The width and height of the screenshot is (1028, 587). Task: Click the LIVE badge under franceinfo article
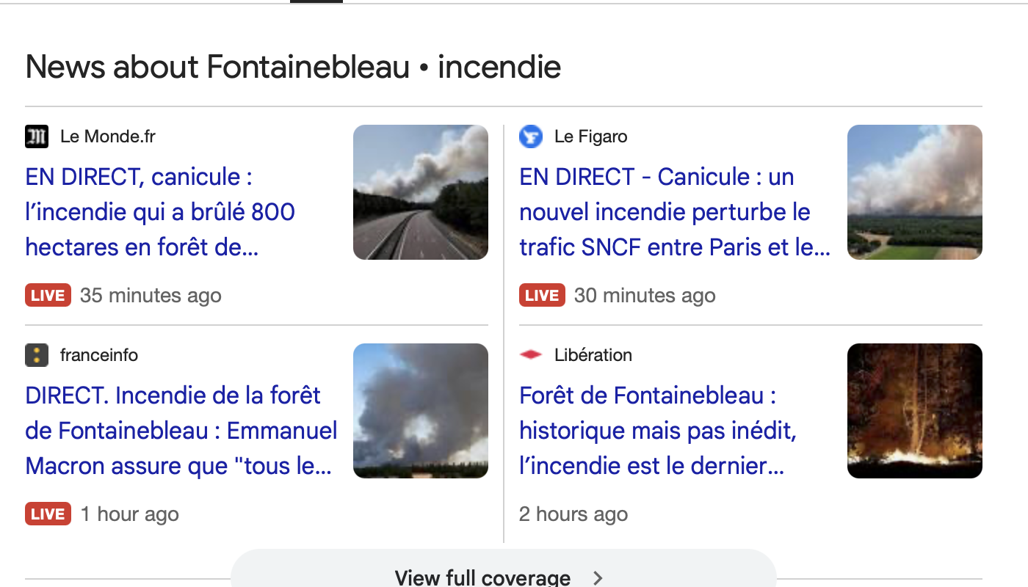(x=48, y=514)
